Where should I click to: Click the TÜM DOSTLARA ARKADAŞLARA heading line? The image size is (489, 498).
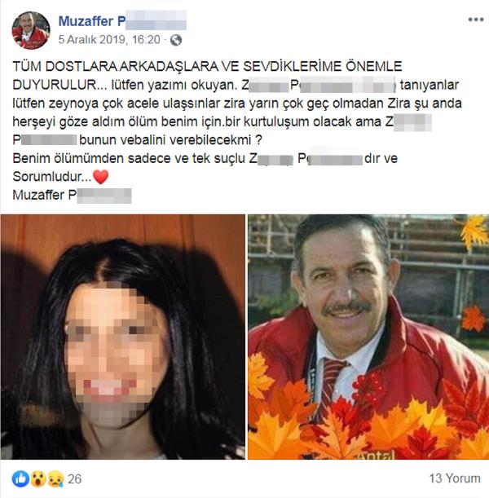(207, 66)
